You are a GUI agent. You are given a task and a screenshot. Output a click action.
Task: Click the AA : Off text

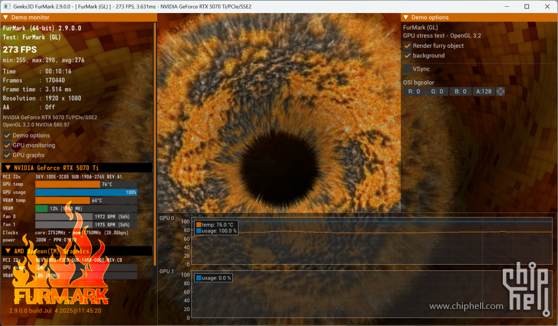pyautogui.click(x=29, y=107)
